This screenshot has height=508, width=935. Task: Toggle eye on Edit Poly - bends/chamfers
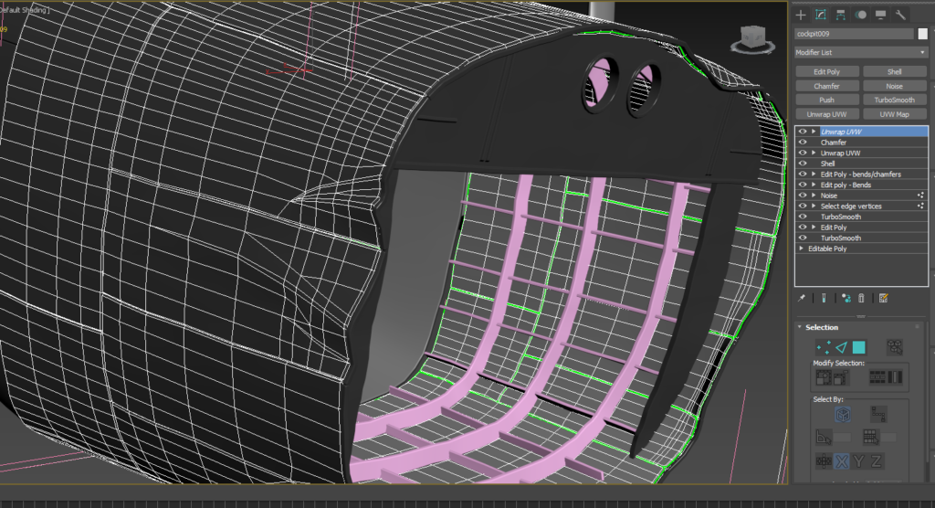[x=803, y=175]
